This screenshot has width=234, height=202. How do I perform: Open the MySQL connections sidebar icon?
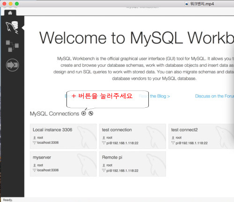pyautogui.click(x=12, y=28)
